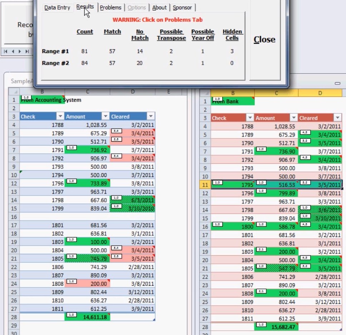Select row 16 header in Accounting sheet

point(14,217)
